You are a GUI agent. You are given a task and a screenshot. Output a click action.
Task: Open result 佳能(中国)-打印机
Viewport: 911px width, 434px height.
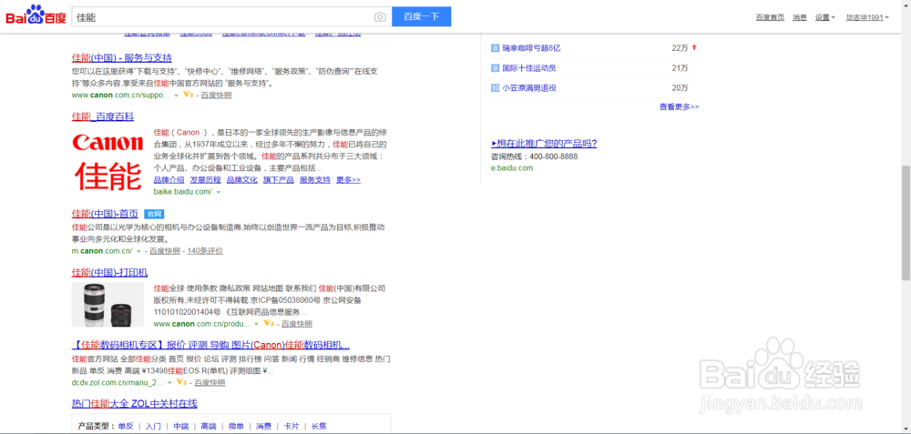click(110, 272)
